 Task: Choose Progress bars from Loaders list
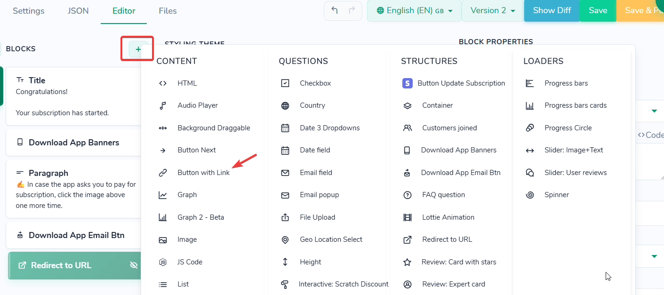pyautogui.click(x=566, y=83)
